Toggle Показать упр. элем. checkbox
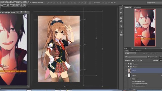 click(30, 3)
